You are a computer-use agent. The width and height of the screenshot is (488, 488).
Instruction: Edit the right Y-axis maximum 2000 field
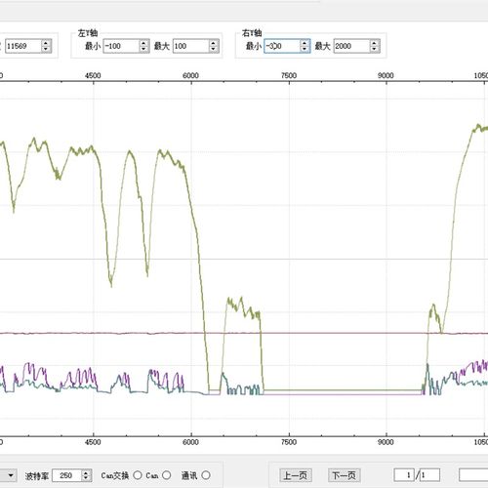tap(352, 46)
